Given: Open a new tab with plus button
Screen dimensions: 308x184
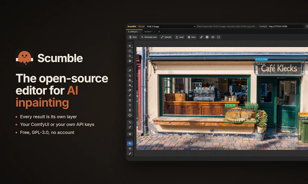Looking at the screenshot, I should click(159, 32).
